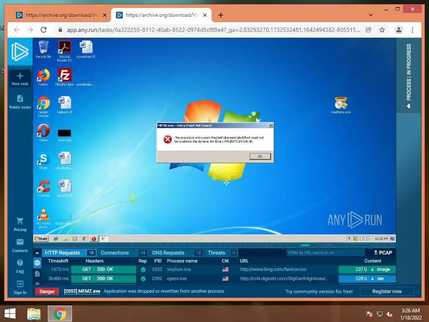Open the Chrome three-dot menu
The width and height of the screenshot is (429, 322).
pos(412,30)
